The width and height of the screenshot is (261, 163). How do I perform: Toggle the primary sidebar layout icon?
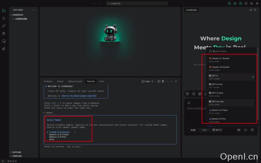(229, 3)
